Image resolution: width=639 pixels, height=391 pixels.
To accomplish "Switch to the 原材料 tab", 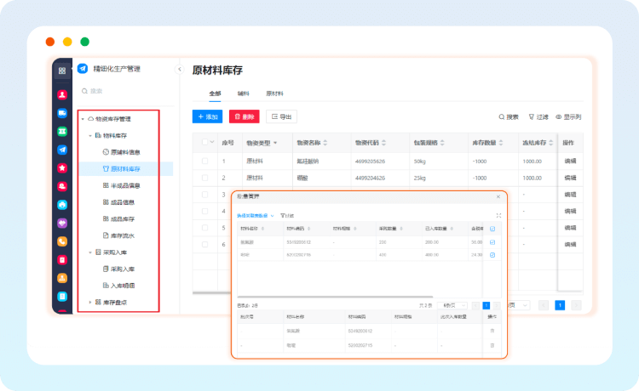I will coord(274,93).
